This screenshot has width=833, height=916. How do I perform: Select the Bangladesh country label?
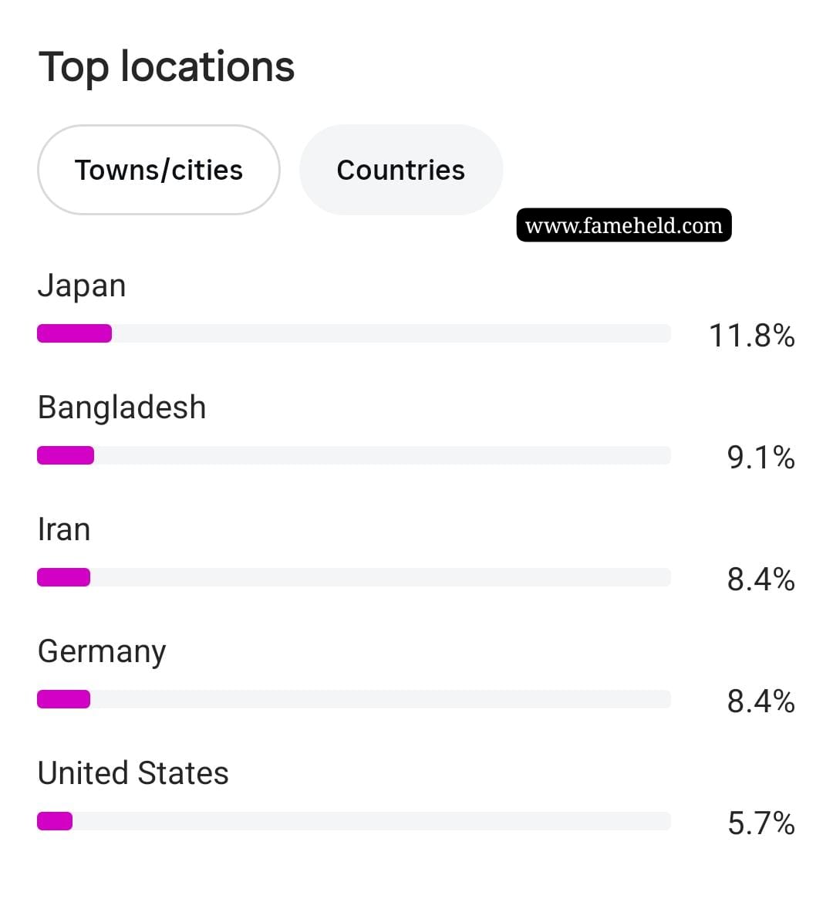pyautogui.click(x=121, y=407)
